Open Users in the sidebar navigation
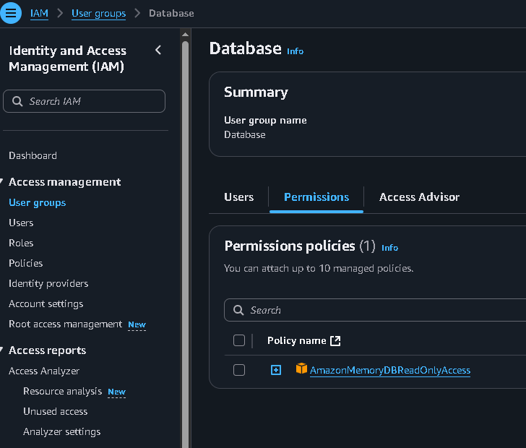This screenshot has height=448, width=526. [21, 223]
